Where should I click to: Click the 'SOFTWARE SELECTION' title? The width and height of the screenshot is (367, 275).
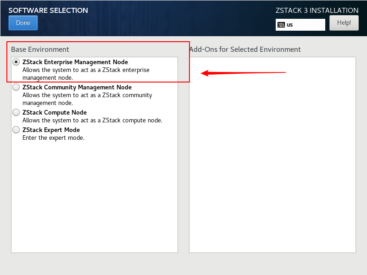pos(48,10)
